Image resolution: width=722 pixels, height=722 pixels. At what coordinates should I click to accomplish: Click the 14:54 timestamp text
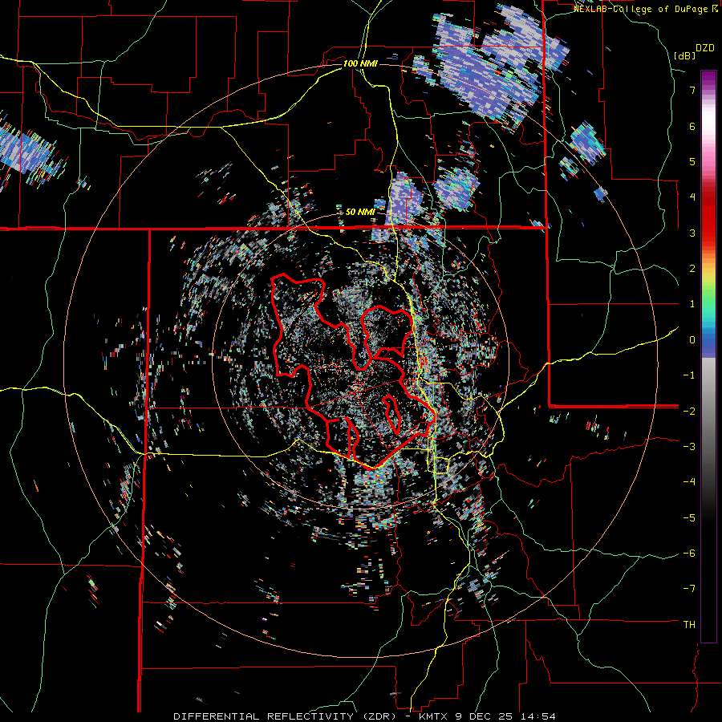537,716
